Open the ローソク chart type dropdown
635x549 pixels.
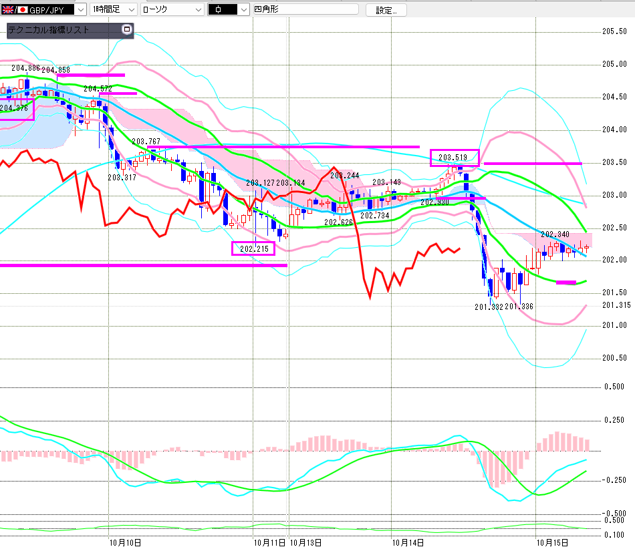[198, 10]
